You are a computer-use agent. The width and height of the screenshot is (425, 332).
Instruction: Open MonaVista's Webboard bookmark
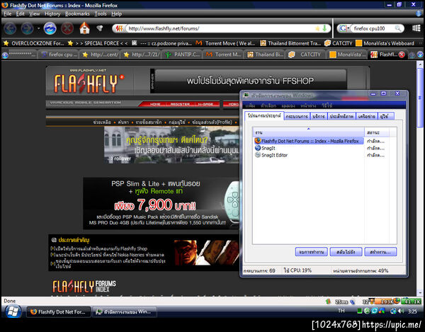point(385,43)
